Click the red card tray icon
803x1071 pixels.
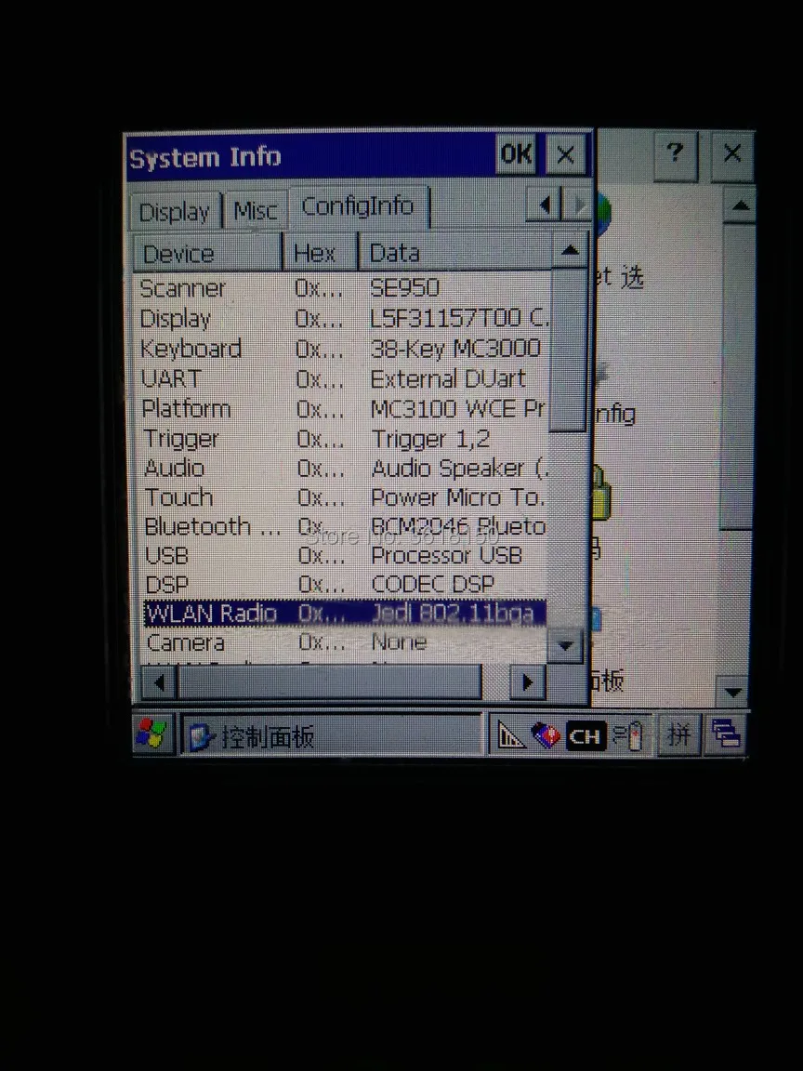[546, 735]
